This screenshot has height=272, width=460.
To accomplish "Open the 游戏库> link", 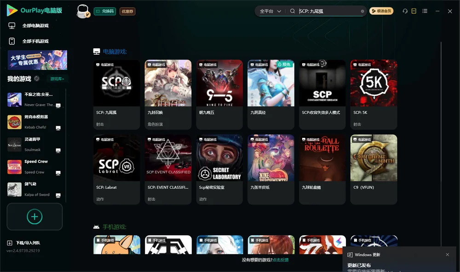I will click(x=57, y=79).
